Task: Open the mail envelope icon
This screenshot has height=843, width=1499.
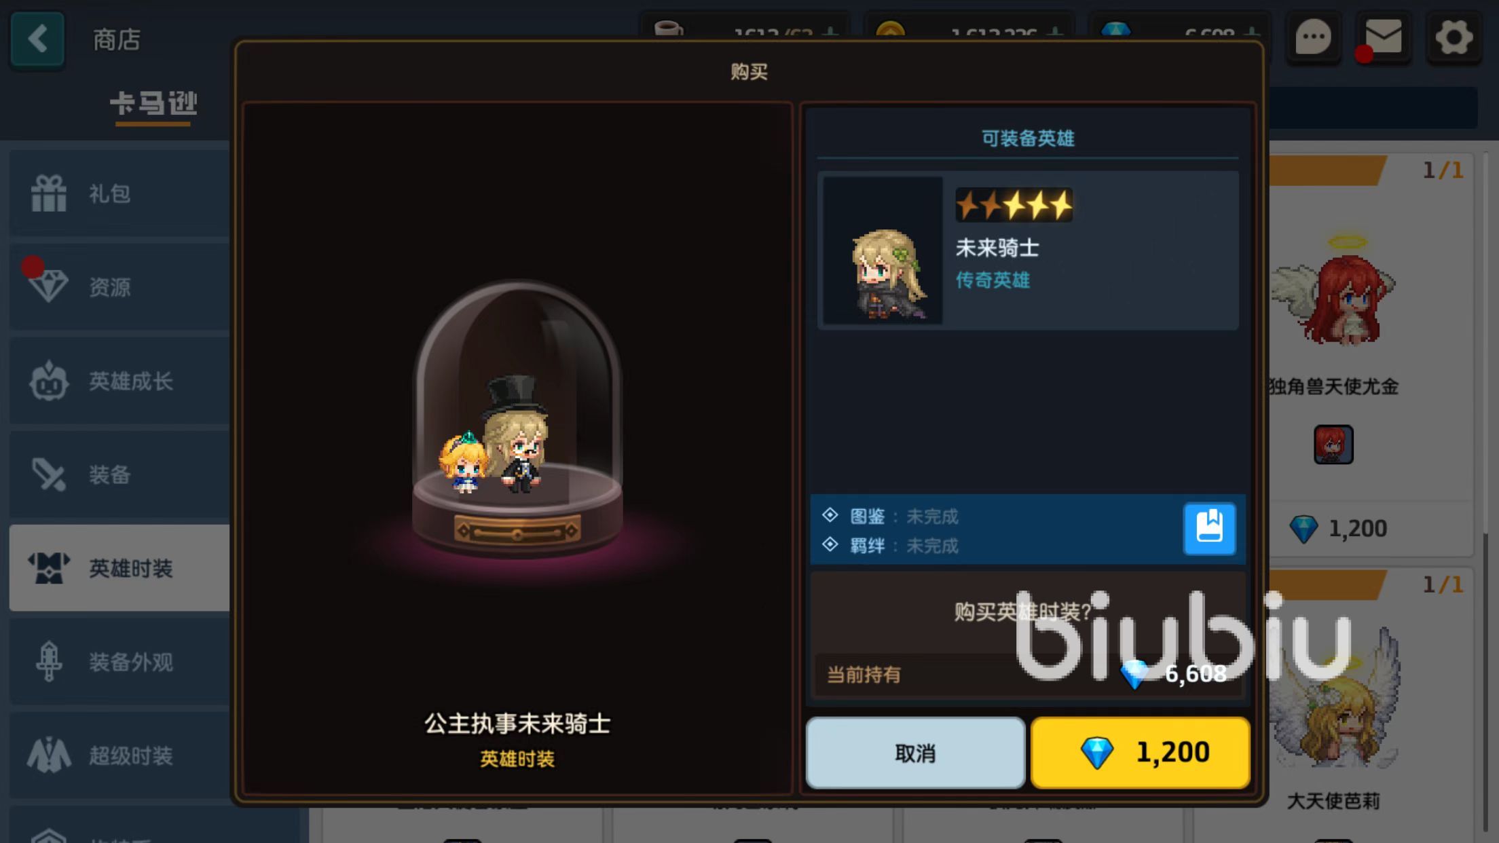Action: click(1383, 37)
